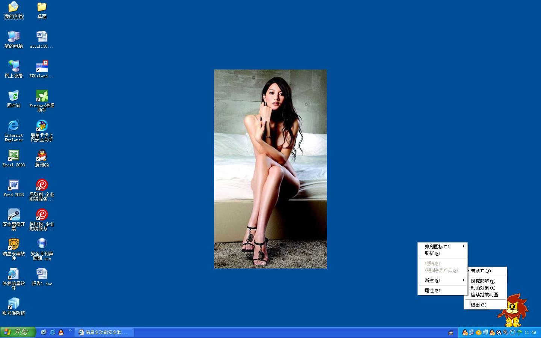Image resolution: width=541 pixels, height=338 pixels.
Task: Toggle the checked 音效开 sound option
Action: click(485, 271)
